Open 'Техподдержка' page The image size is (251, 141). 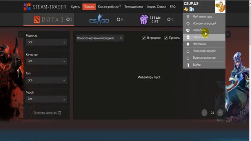pos(134,7)
